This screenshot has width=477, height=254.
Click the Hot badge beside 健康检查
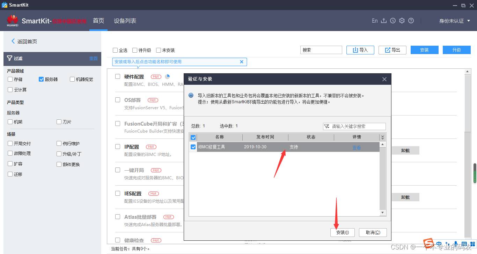tap(156, 240)
